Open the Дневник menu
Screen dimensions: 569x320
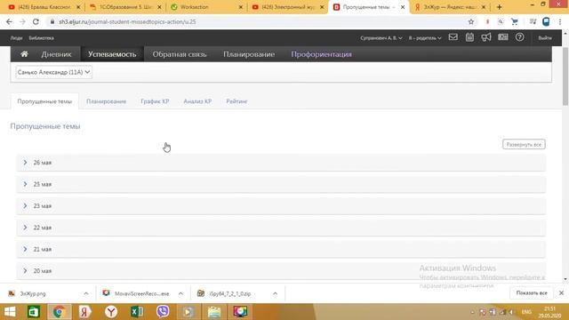click(56, 54)
